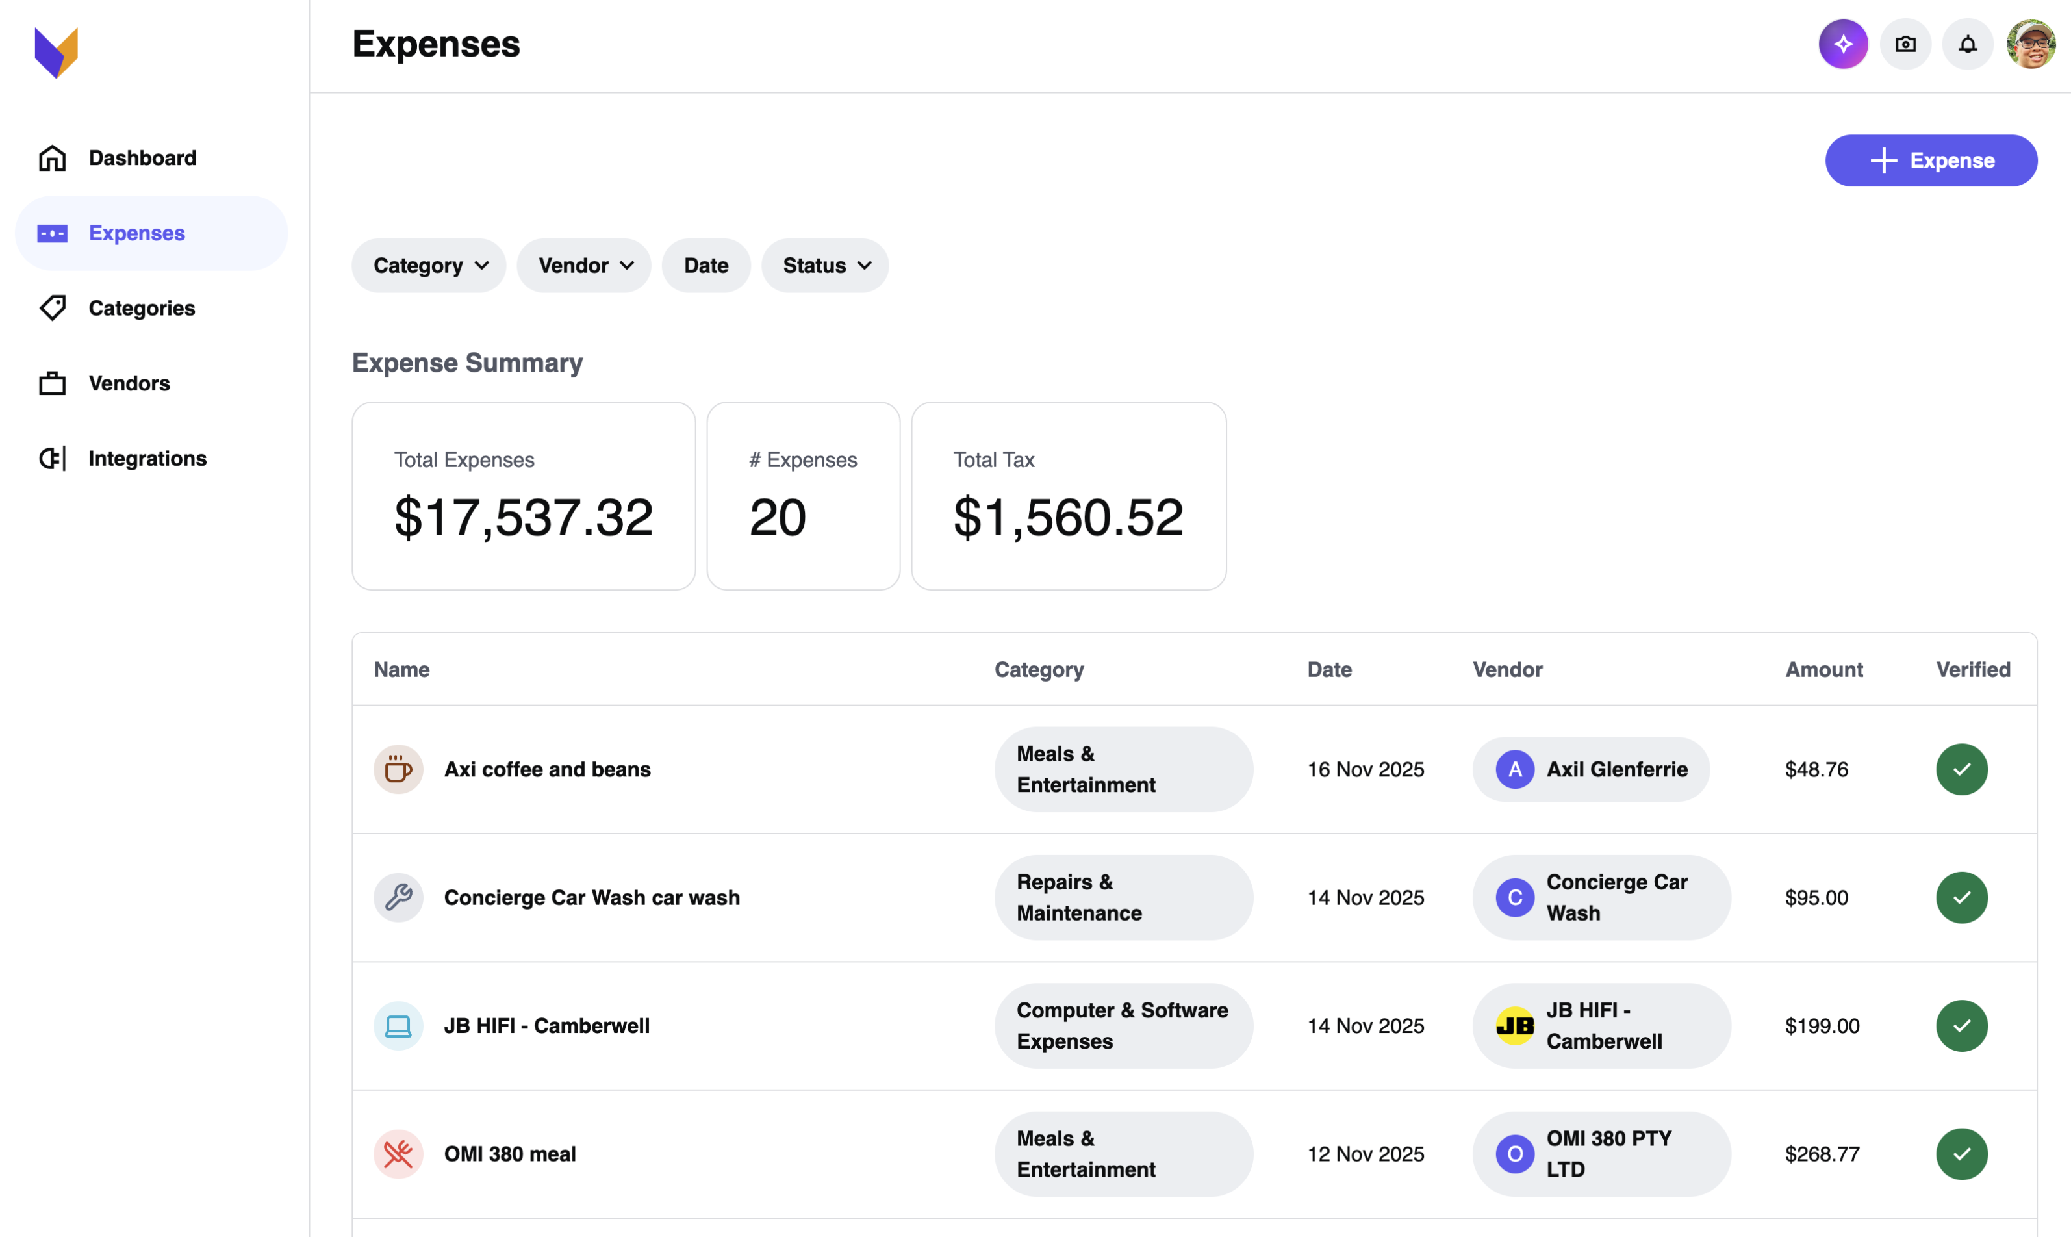Click the + Expense button
This screenshot has height=1237, width=2071.
(x=1931, y=160)
